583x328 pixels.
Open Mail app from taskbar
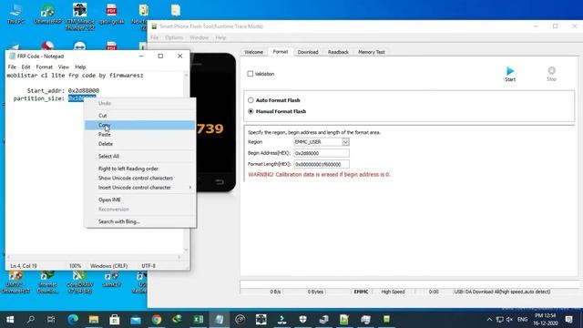136,319
